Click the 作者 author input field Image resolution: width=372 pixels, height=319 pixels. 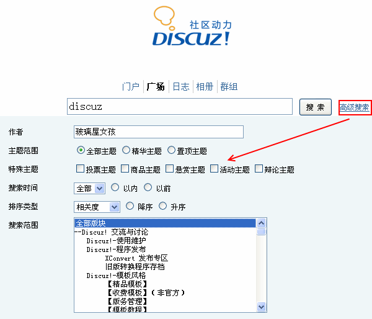click(159, 132)
